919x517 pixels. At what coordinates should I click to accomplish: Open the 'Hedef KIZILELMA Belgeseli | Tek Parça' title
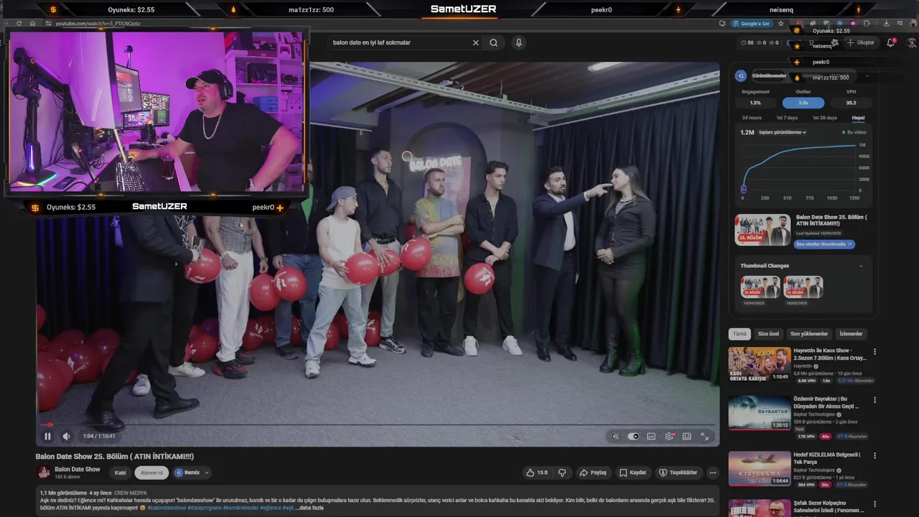click(828, 458)
